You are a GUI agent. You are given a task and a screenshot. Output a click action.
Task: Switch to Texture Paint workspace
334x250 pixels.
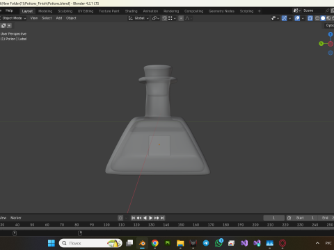click(109, 11)
